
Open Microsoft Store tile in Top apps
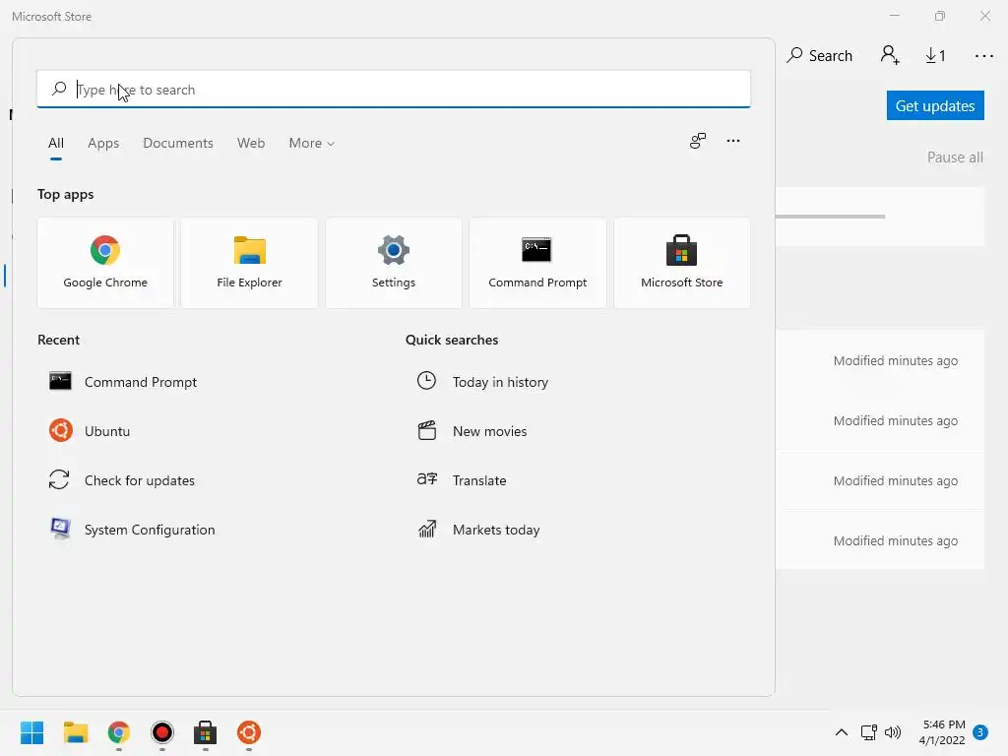click(682, 263)
